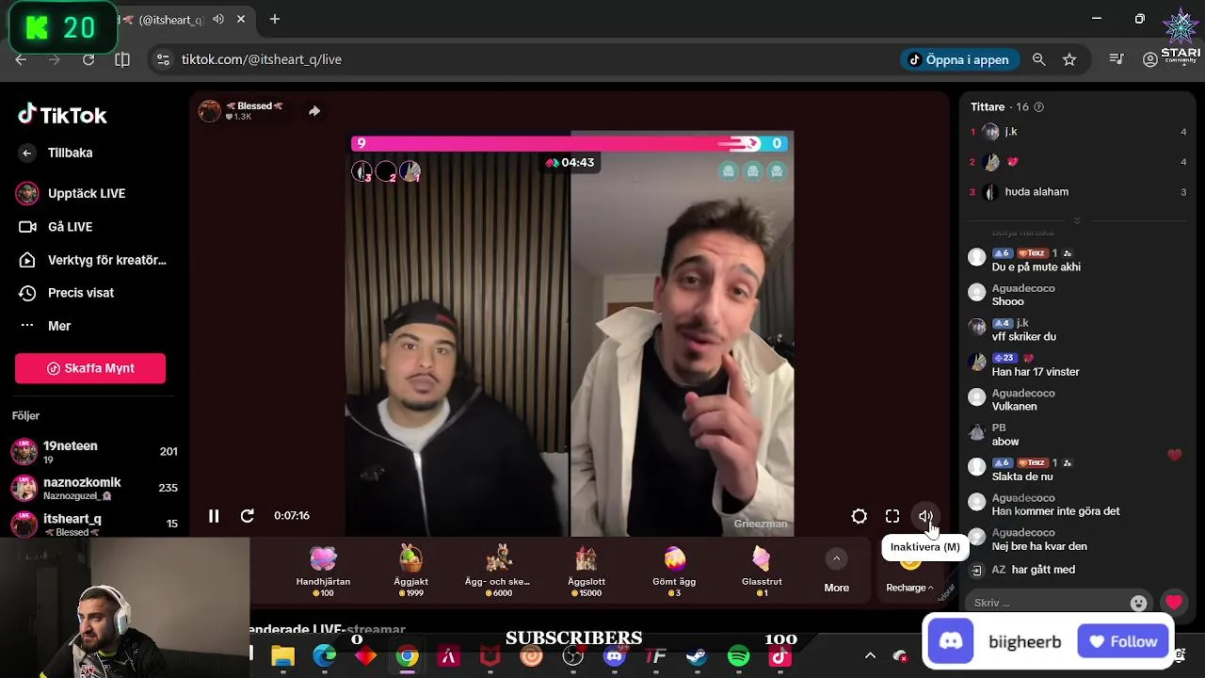Click comment 'Du e på mute akhi'

point(1036,267)
